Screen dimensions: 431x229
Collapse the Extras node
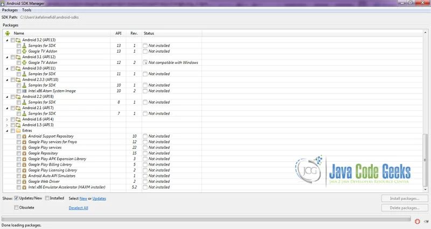[7, 131]
